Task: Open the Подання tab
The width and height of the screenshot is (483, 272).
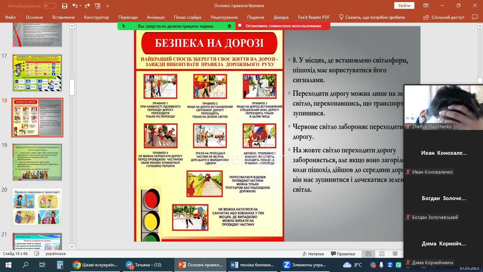Action: coord(256,17)
